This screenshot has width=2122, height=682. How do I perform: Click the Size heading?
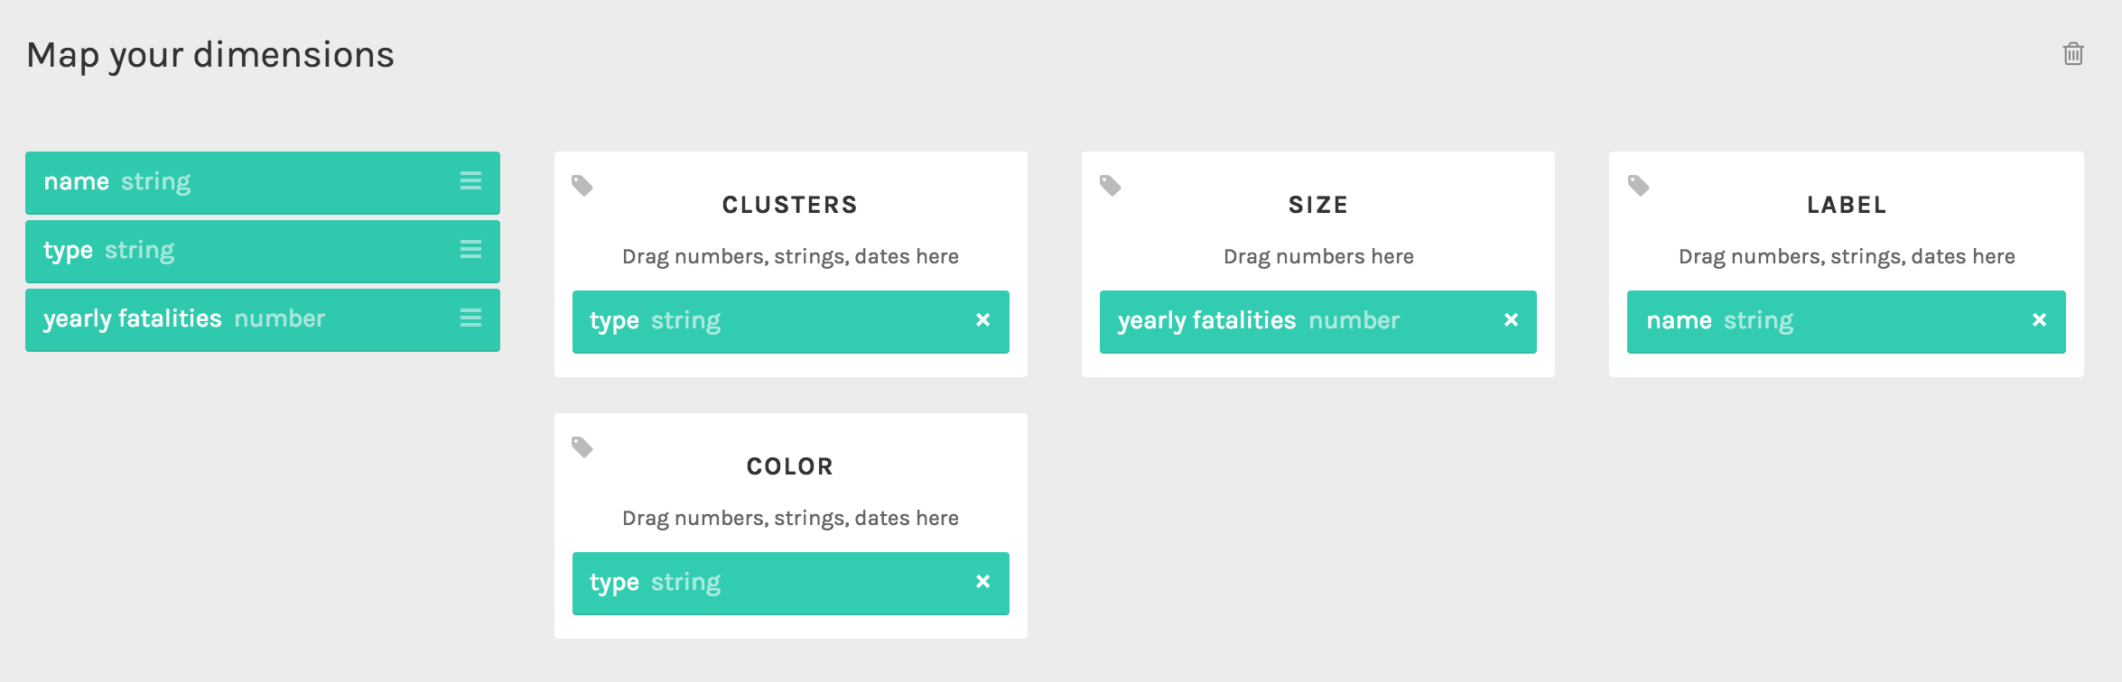[1317, 206]
